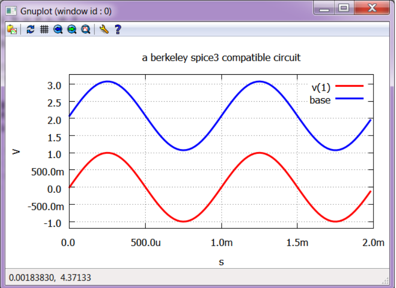Minimize the Gnuplot window
This screenshot has width=396, height=288.
tap(324, 8)
